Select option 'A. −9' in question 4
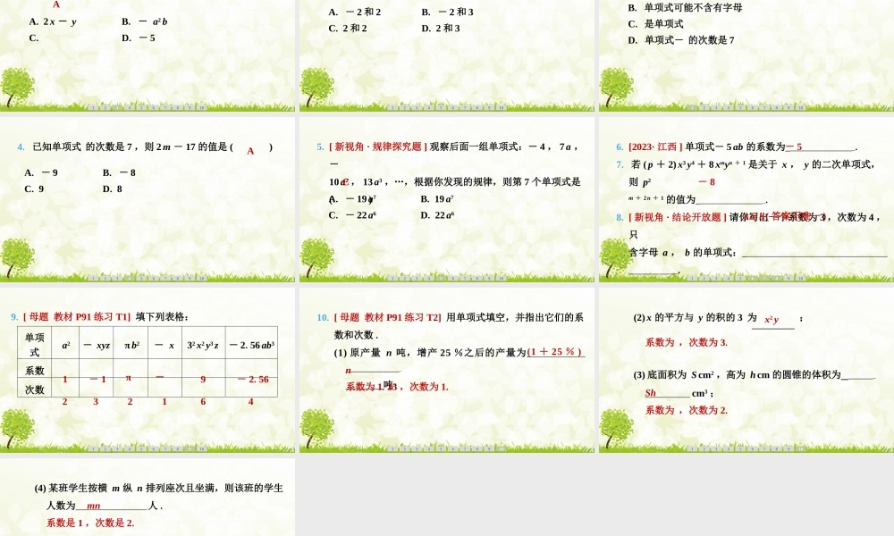Viewport: 894px width, 536px height. pos(41,172)
